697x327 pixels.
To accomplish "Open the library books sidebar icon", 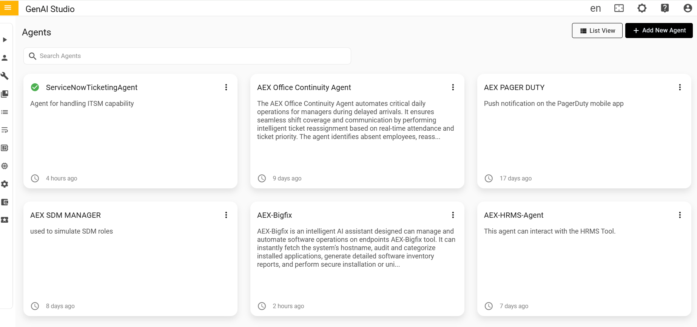I will click(5, 94).
